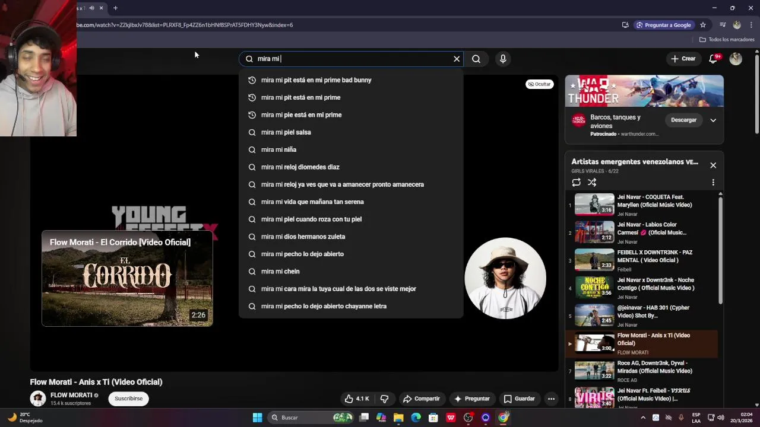
Task: Click the install app icon in address bar
Action: 625,25
